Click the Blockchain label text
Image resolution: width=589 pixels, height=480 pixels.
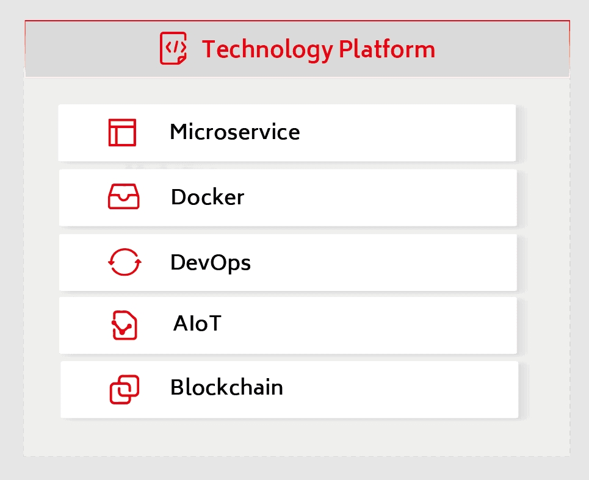226,387
